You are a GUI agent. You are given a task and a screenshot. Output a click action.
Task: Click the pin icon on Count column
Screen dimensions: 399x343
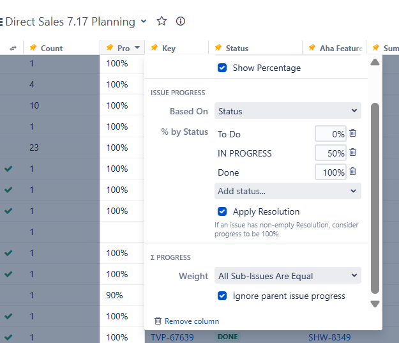(x=33, y=48)
